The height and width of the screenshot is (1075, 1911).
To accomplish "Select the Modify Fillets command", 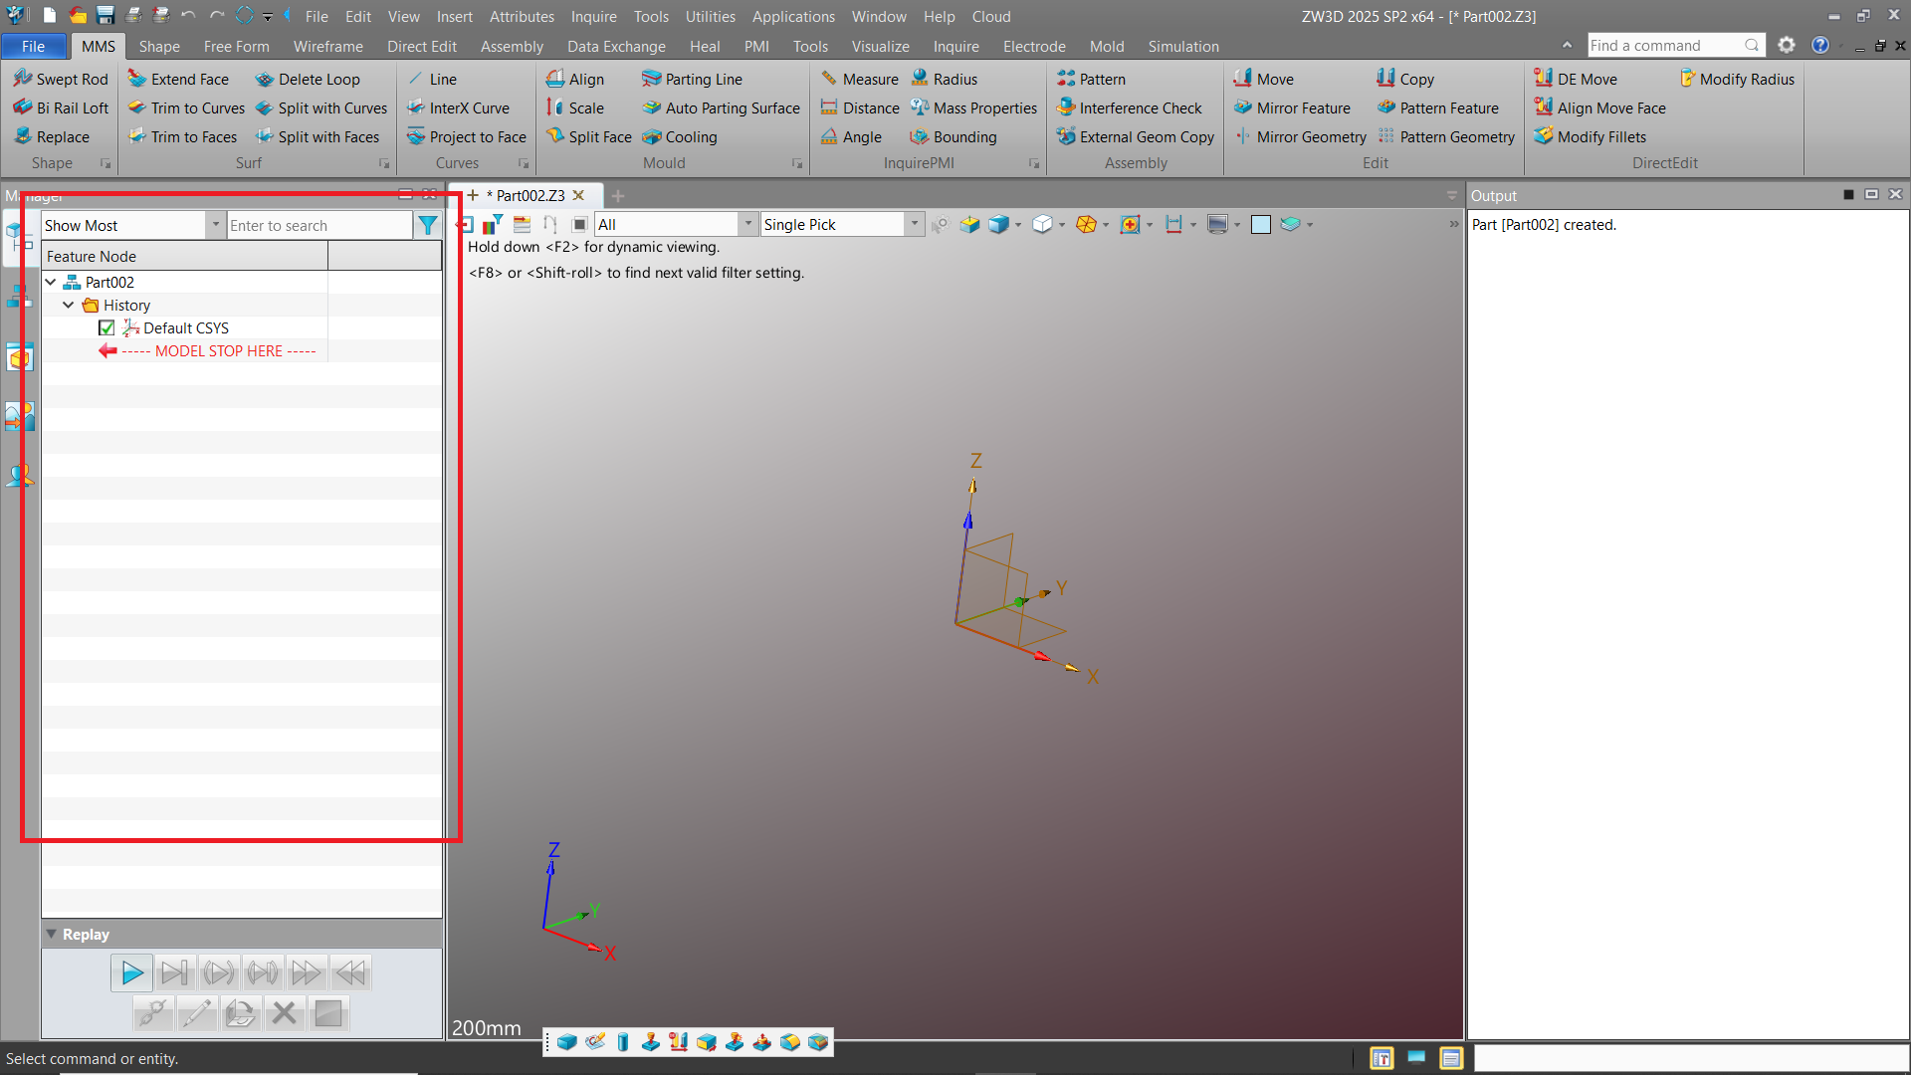I will tap(1590, 136).
